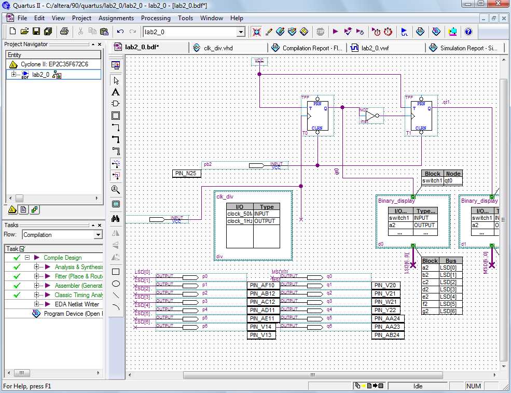
Task: Click the Tasks panel horizontal scrollbar thumb
Action: click(22, 373)
